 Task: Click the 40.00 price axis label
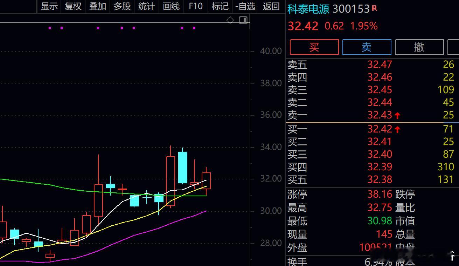(271, 51)
